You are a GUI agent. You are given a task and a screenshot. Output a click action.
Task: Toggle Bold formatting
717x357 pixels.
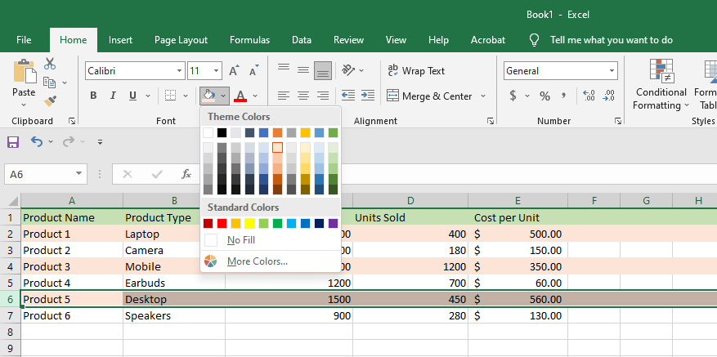(x=92, y=96)
